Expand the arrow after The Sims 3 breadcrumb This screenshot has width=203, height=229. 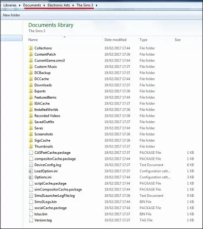pyautogui.click(x=97, y=5)
